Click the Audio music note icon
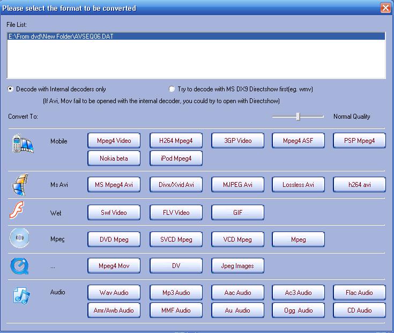Image resolution: width=394 pixels, height=333 pixels. pyautogui.click(x=21, y=295)
